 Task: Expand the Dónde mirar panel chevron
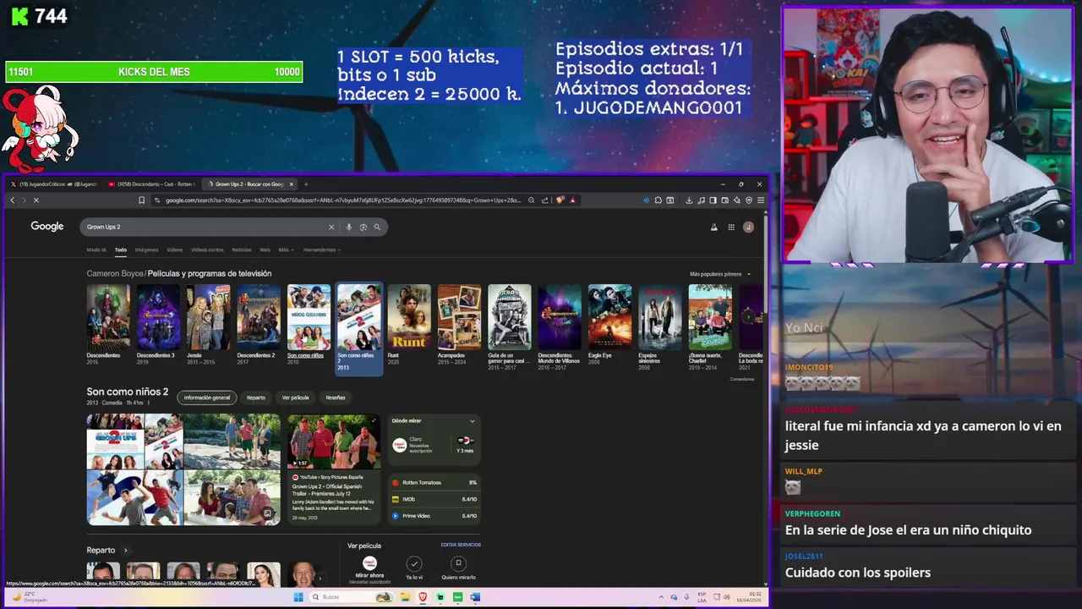click(x=472, y=420)
